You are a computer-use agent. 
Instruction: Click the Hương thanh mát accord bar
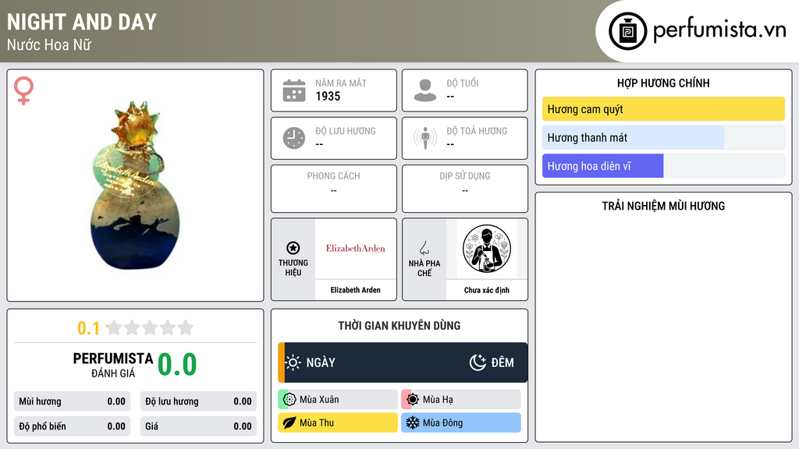(663, 137)
